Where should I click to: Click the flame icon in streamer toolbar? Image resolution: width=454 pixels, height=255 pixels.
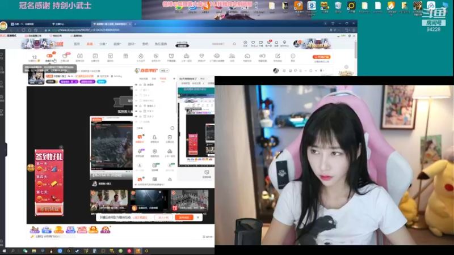pos(141,56)
